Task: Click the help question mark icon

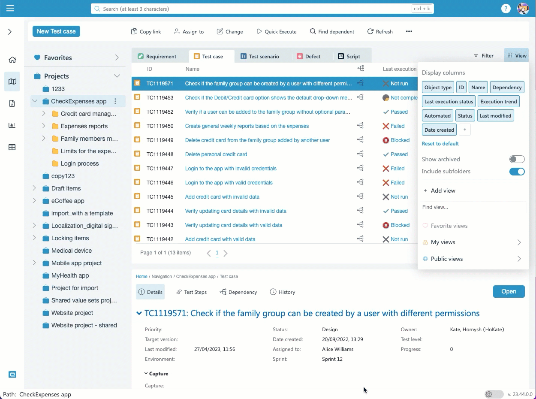Action: pos(506,9)
